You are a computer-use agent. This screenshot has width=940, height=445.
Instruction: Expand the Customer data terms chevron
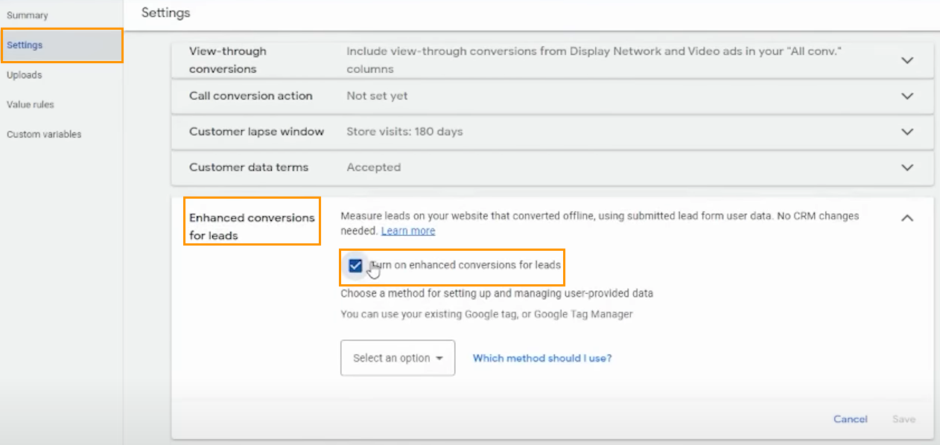[907, 167]
